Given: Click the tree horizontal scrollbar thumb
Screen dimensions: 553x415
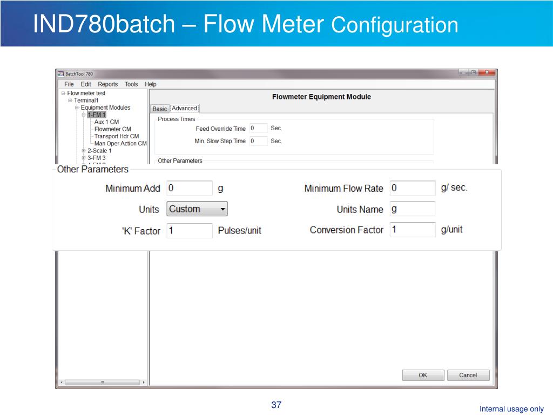Looking at the screenshot, I should point(102,382).
